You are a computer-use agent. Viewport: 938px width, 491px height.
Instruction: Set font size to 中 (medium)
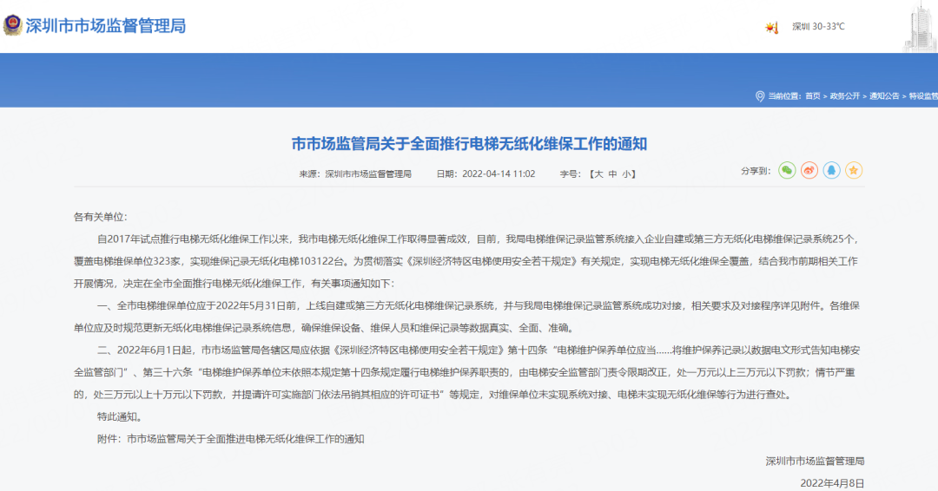pyautogui.click(x=611, y=174)
